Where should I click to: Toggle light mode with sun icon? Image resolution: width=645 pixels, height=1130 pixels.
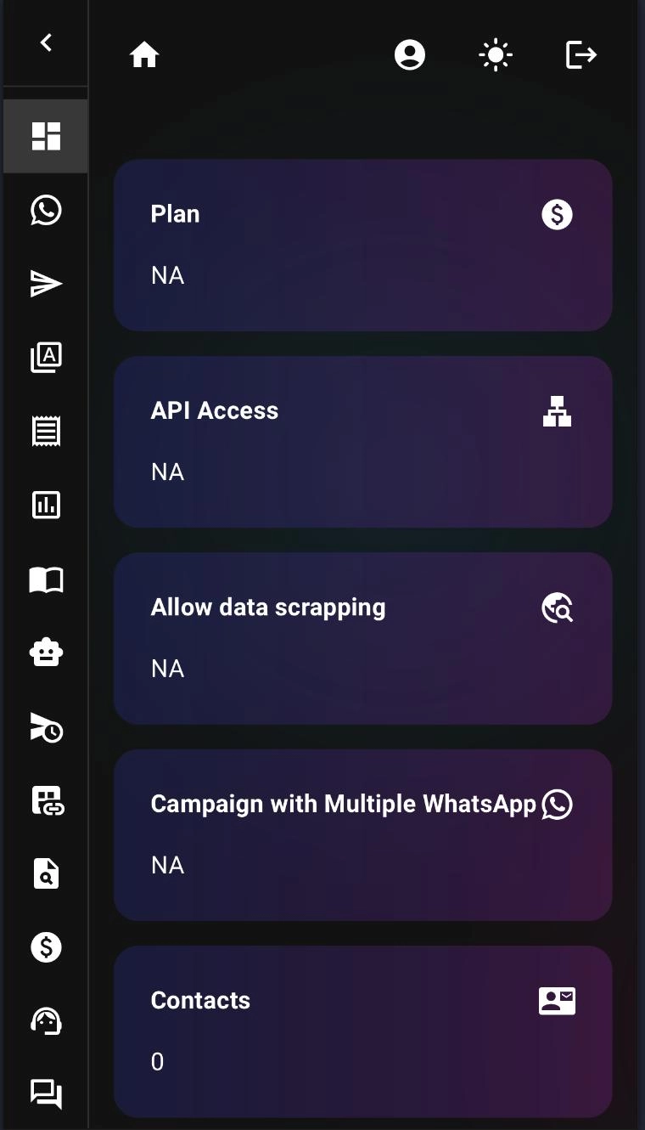point(496,56)
